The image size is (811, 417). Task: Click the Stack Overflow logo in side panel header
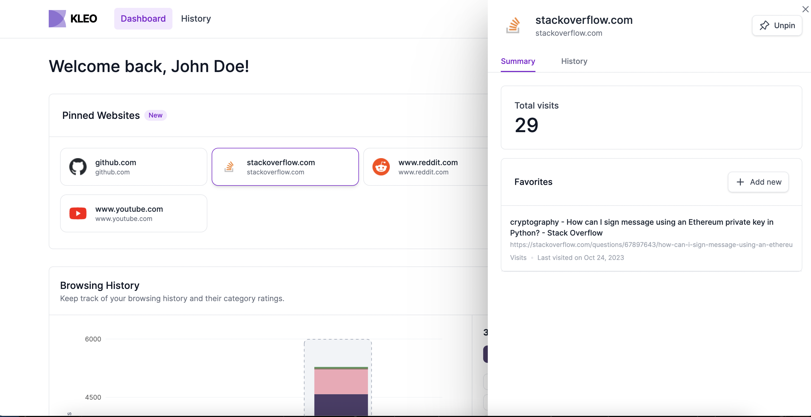[x=513, y=25]
